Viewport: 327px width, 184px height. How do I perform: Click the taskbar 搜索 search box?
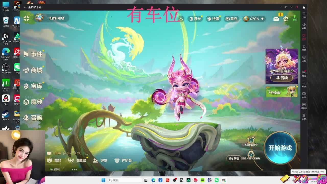click(125, 180)
